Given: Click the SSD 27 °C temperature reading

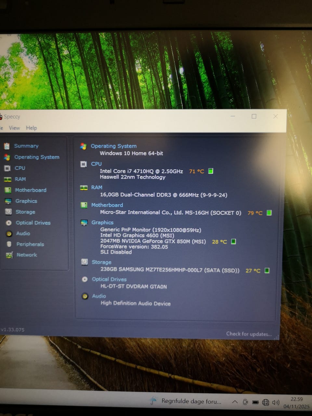Looking at the screenshot, I should (253, 271).
